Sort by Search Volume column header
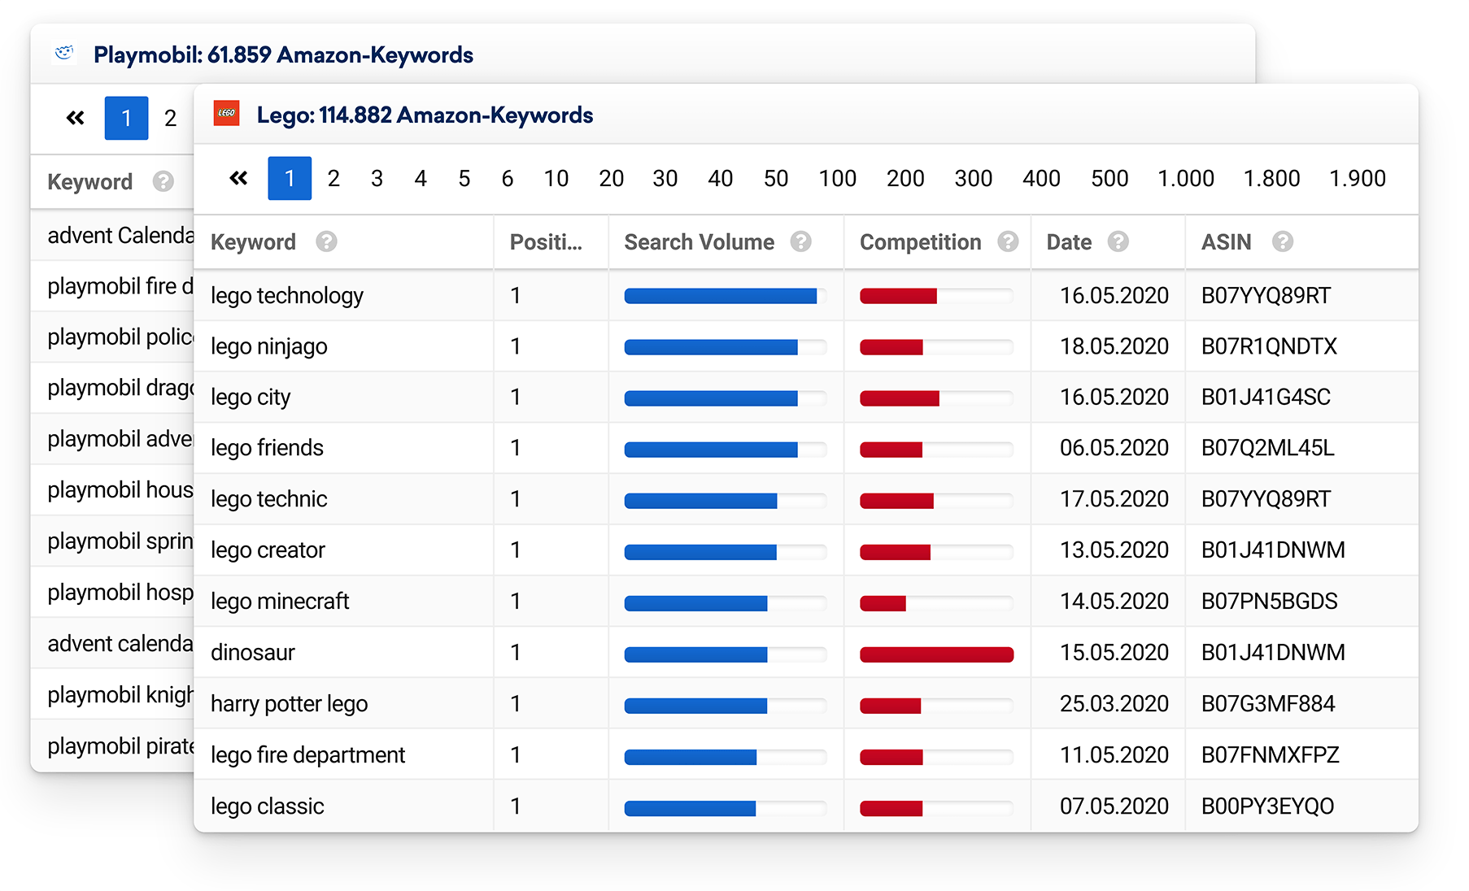Screen dimensions: 1469x891 point(699,242)
